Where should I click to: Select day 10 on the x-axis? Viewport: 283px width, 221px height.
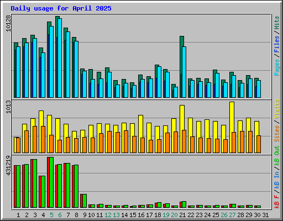point(91,215)
